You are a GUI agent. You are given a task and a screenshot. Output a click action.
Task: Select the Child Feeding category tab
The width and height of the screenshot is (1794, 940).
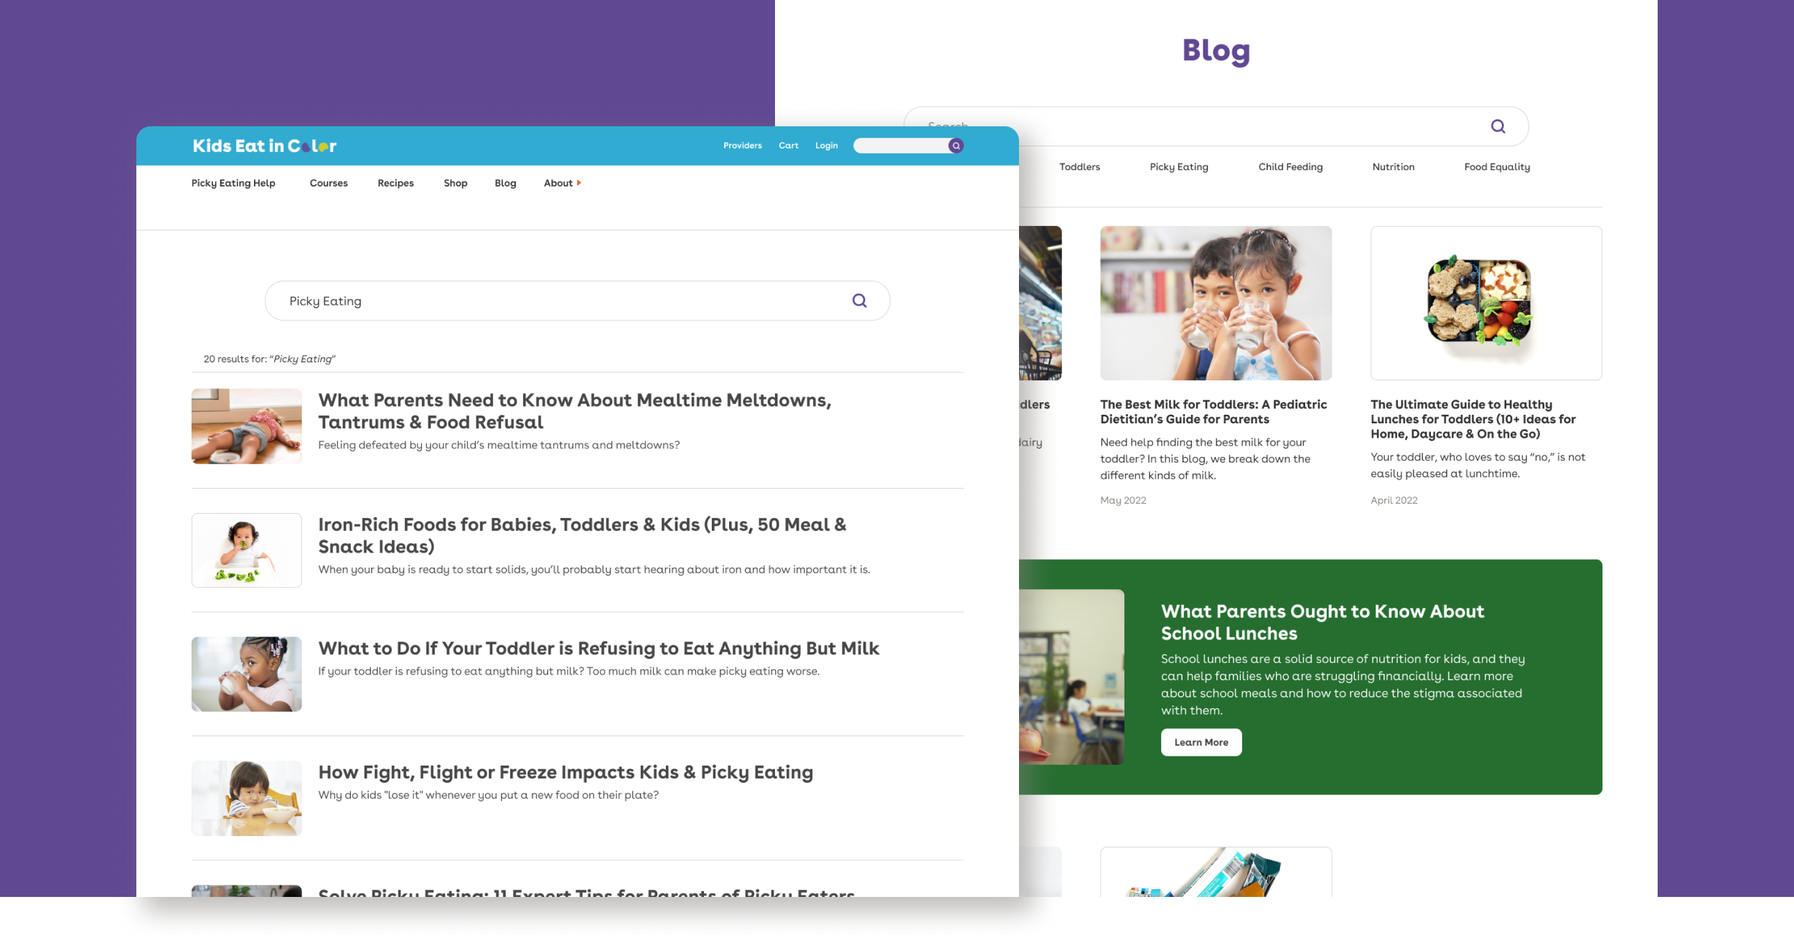click(x=1290, y=166)
